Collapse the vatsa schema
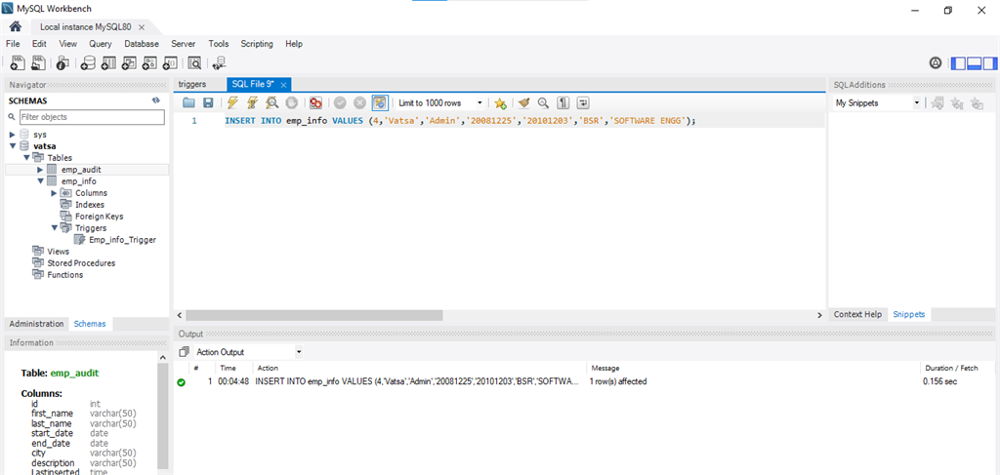 [x=12, y=145]
